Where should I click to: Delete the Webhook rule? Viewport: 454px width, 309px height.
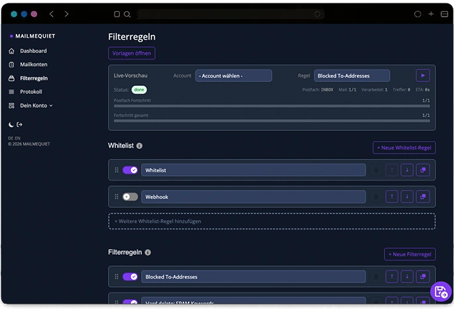pyautogui.click(x=376, y=197)
